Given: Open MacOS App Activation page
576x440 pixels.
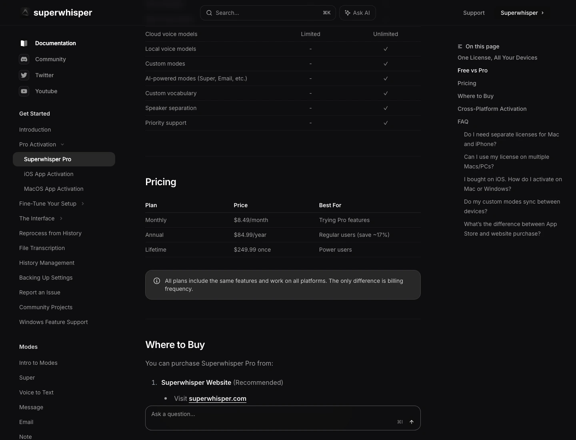Looking at the screenshot, I should 54,189.
